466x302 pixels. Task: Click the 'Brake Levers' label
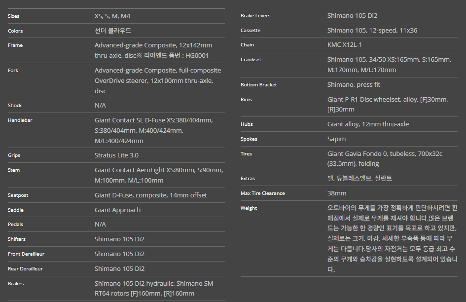click(255, 16)
